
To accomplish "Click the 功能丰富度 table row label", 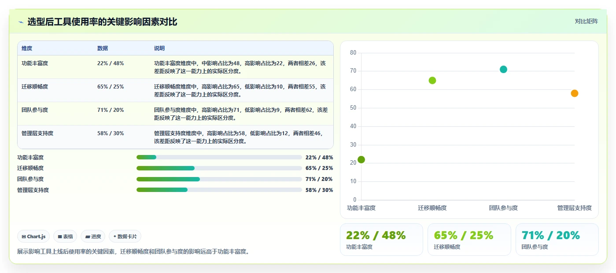I will (x=35, y=63).
